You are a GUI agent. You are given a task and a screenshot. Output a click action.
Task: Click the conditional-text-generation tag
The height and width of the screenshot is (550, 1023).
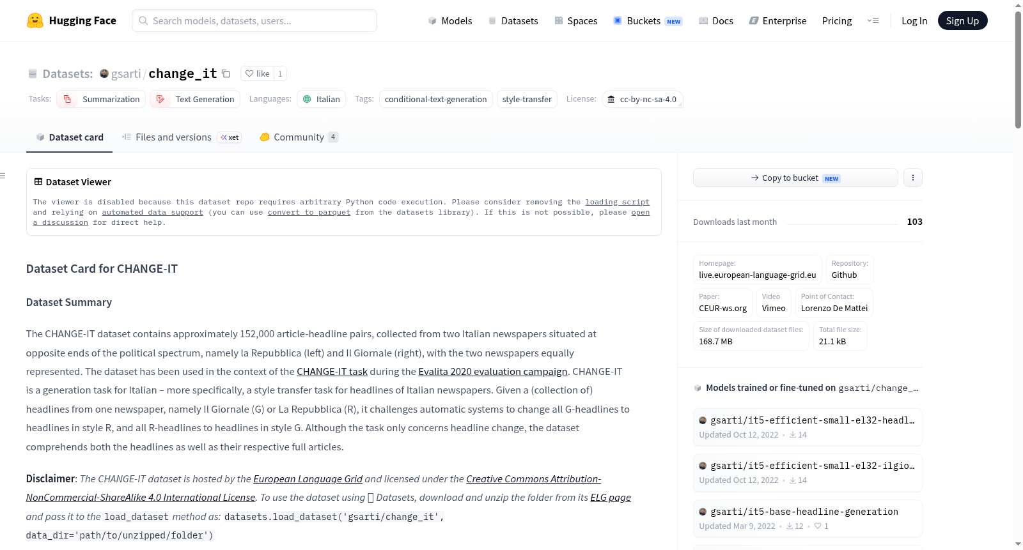pyautogui.click(x=436, y=99)
